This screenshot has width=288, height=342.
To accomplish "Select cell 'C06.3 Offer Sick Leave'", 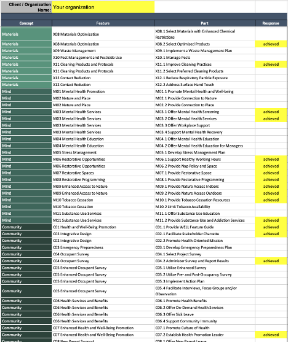I will click(x=205, y=314).
